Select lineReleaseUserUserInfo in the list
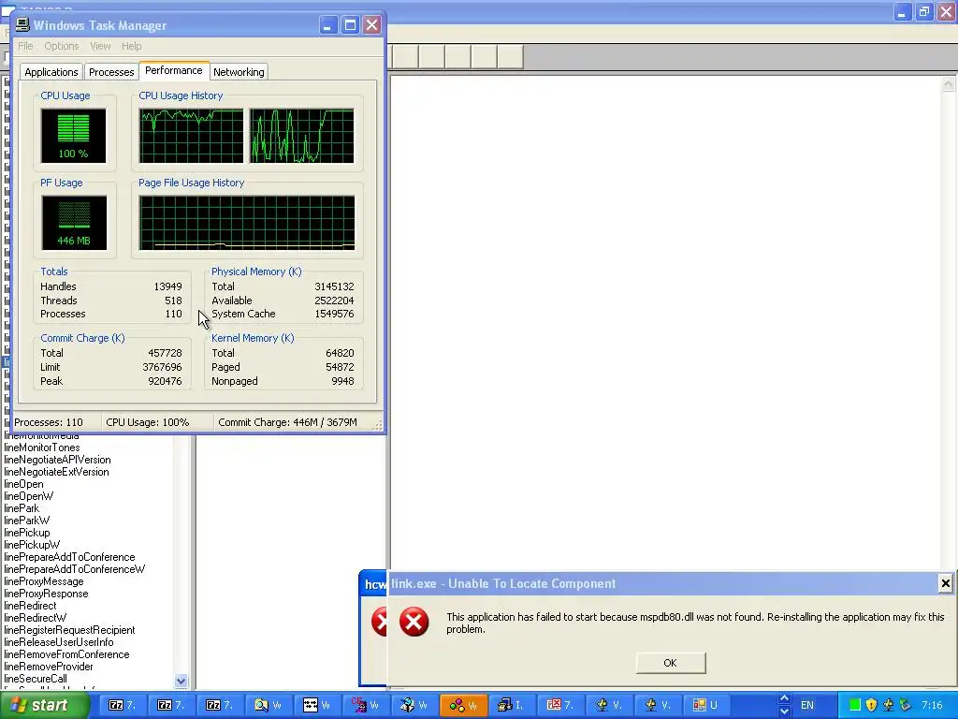The height and width of the screenshot is (719, 958). tap(59, 642)
